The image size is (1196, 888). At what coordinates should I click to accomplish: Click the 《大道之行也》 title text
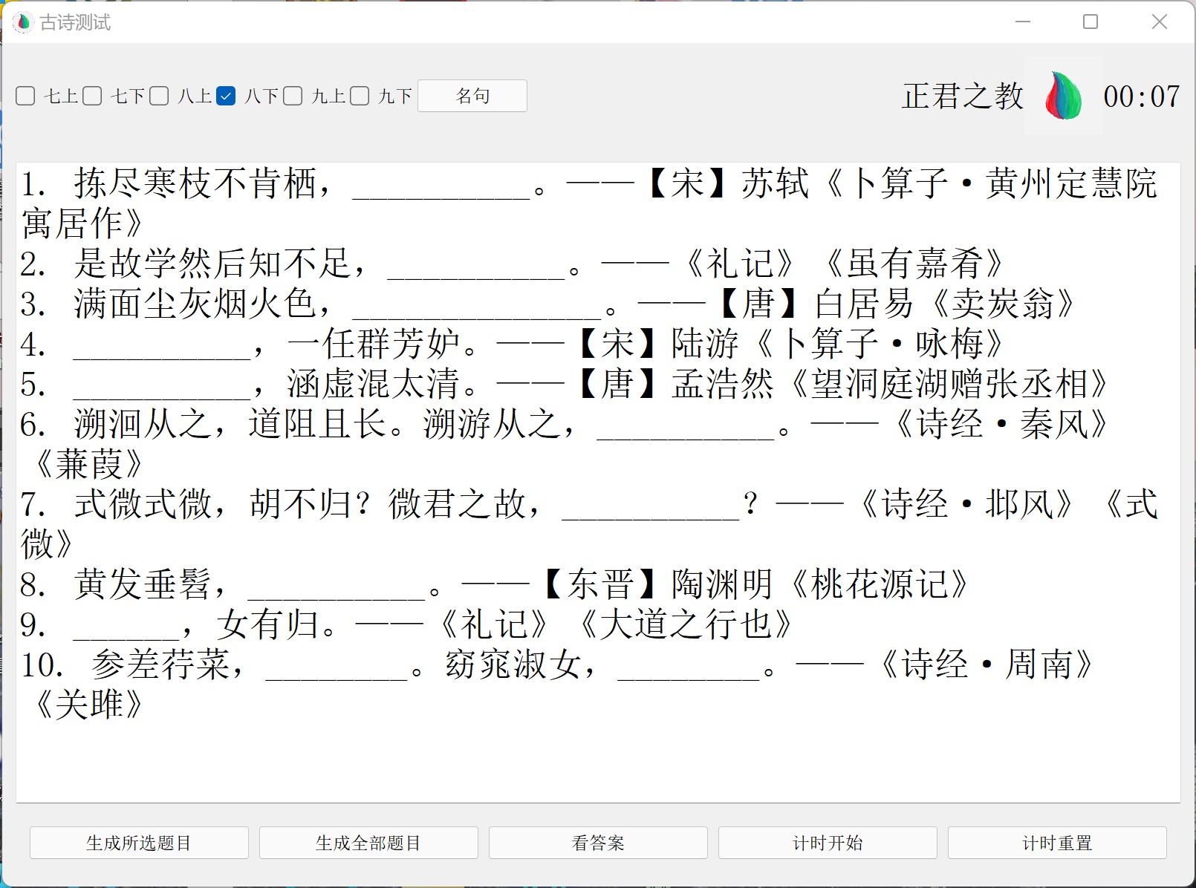(686, 624)
